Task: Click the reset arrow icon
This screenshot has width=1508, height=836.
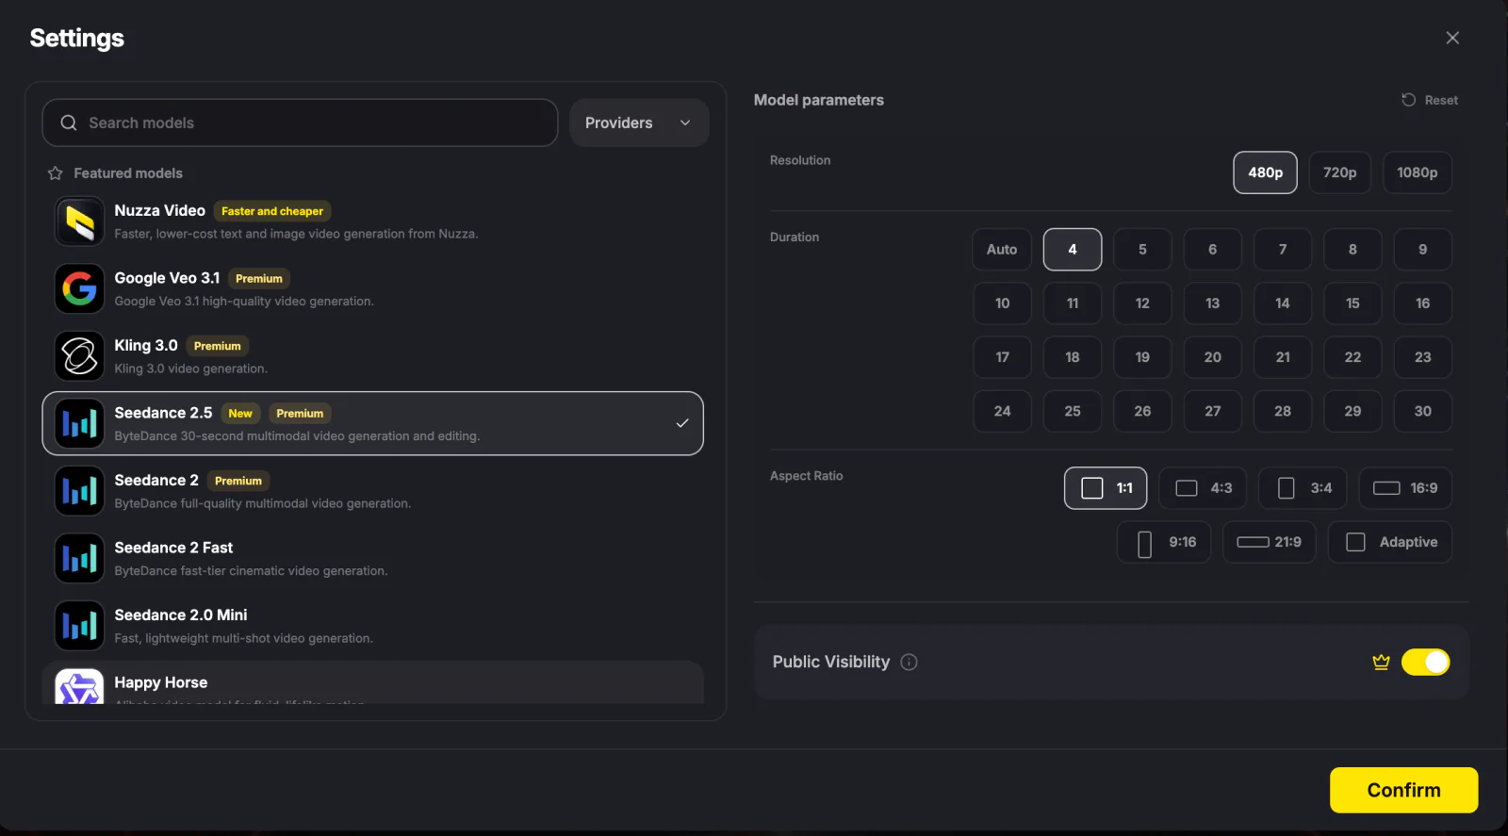Action: coord(1409,100)
